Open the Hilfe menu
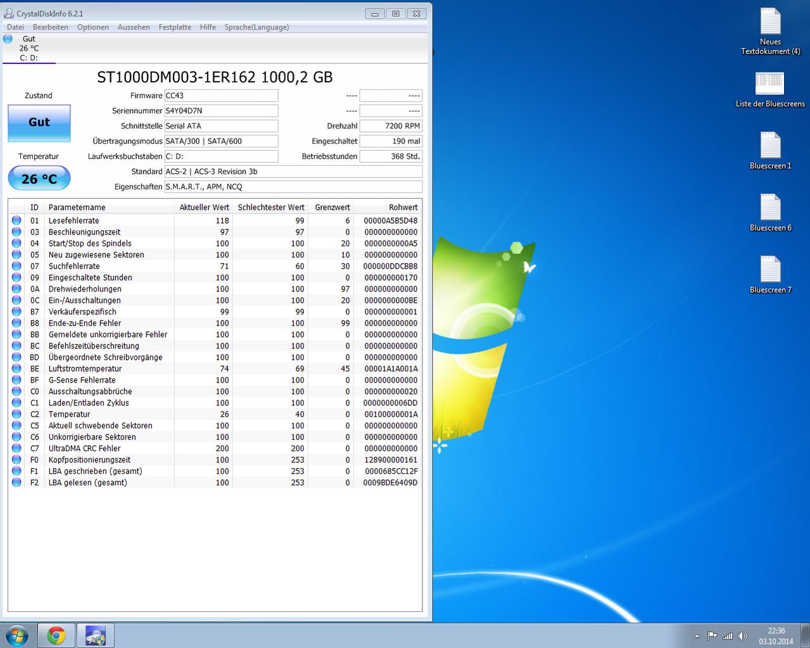 (208, 27)
